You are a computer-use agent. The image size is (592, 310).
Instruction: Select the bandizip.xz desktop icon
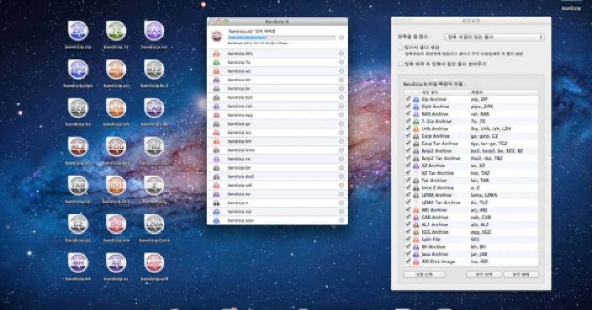click(x=116, y=263)
